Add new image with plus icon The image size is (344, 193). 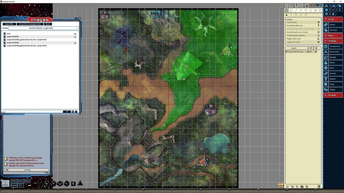[73, 112]
